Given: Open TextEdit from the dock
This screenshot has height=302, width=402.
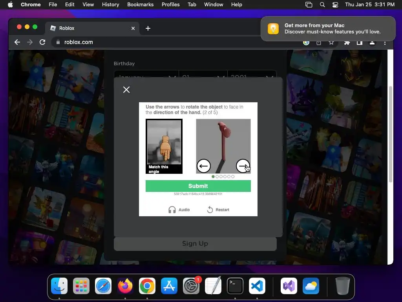Looking at the screenshot, I should [213, 286].
